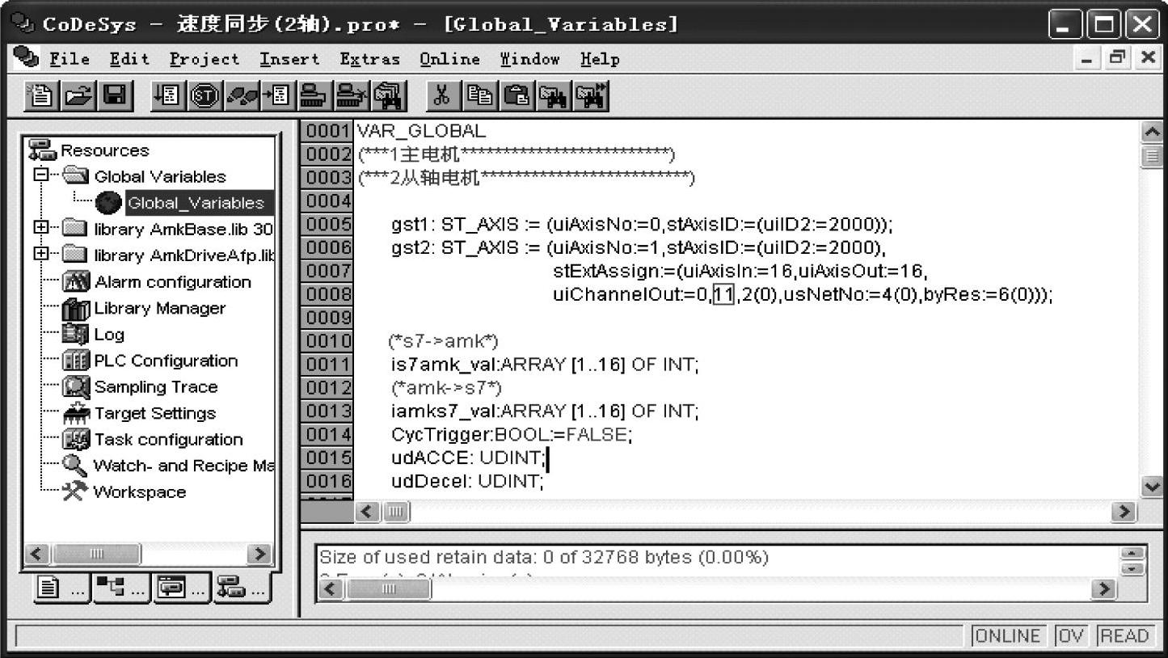Click the CycTrigger:BOOL:=FALSE line
This screenshot has width=1168, height=658.
(512, 435)
